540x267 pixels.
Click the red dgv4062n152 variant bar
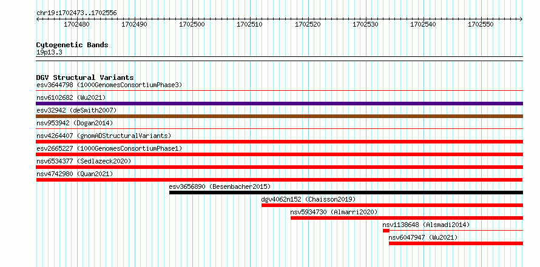tap(392, 205)
